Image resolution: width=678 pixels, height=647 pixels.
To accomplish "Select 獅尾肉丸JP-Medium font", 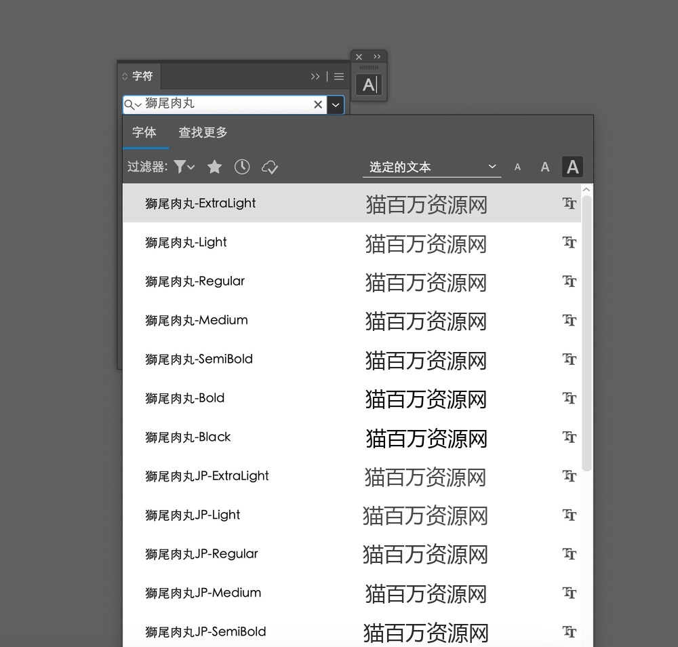I will point(352,593).
